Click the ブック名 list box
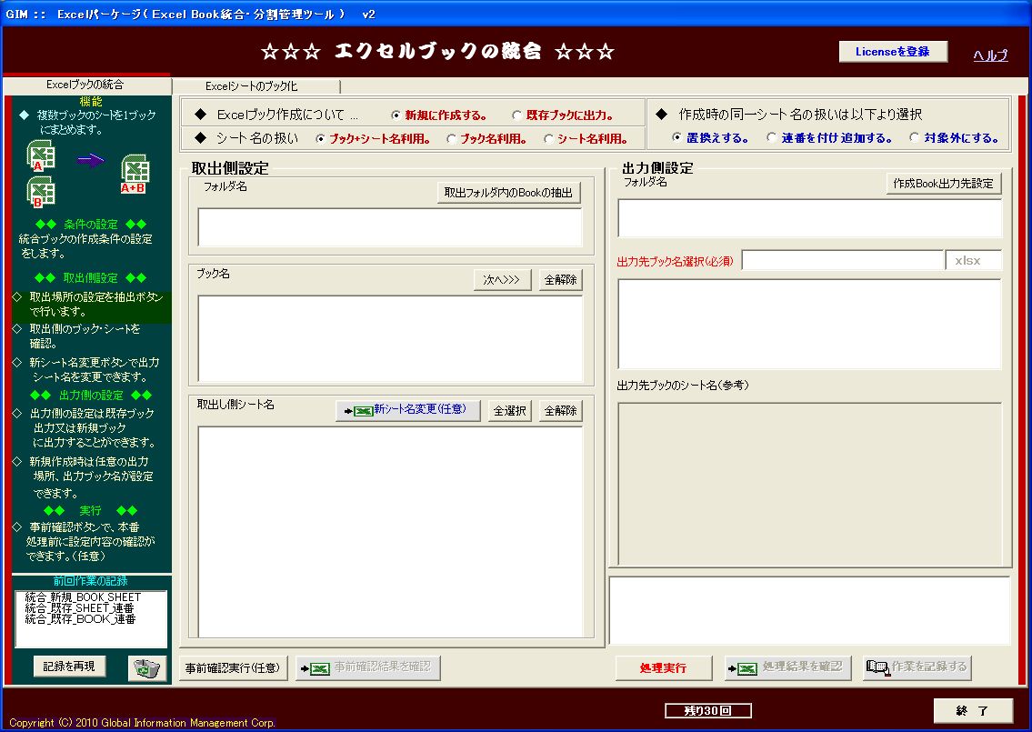This screenshot has width=1032, height=732. click(390, 338)
